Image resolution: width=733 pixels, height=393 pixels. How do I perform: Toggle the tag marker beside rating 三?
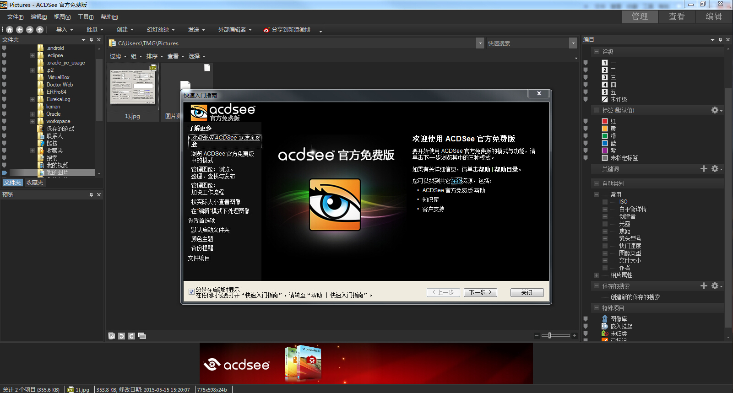pos(586,77)
